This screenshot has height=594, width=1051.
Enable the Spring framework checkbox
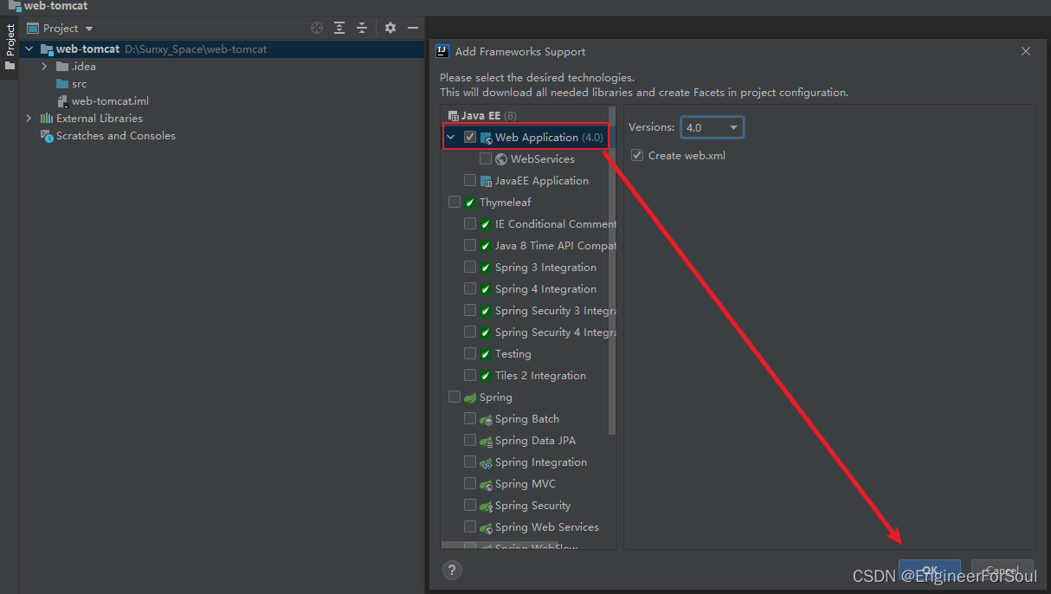tap(455, 397)
